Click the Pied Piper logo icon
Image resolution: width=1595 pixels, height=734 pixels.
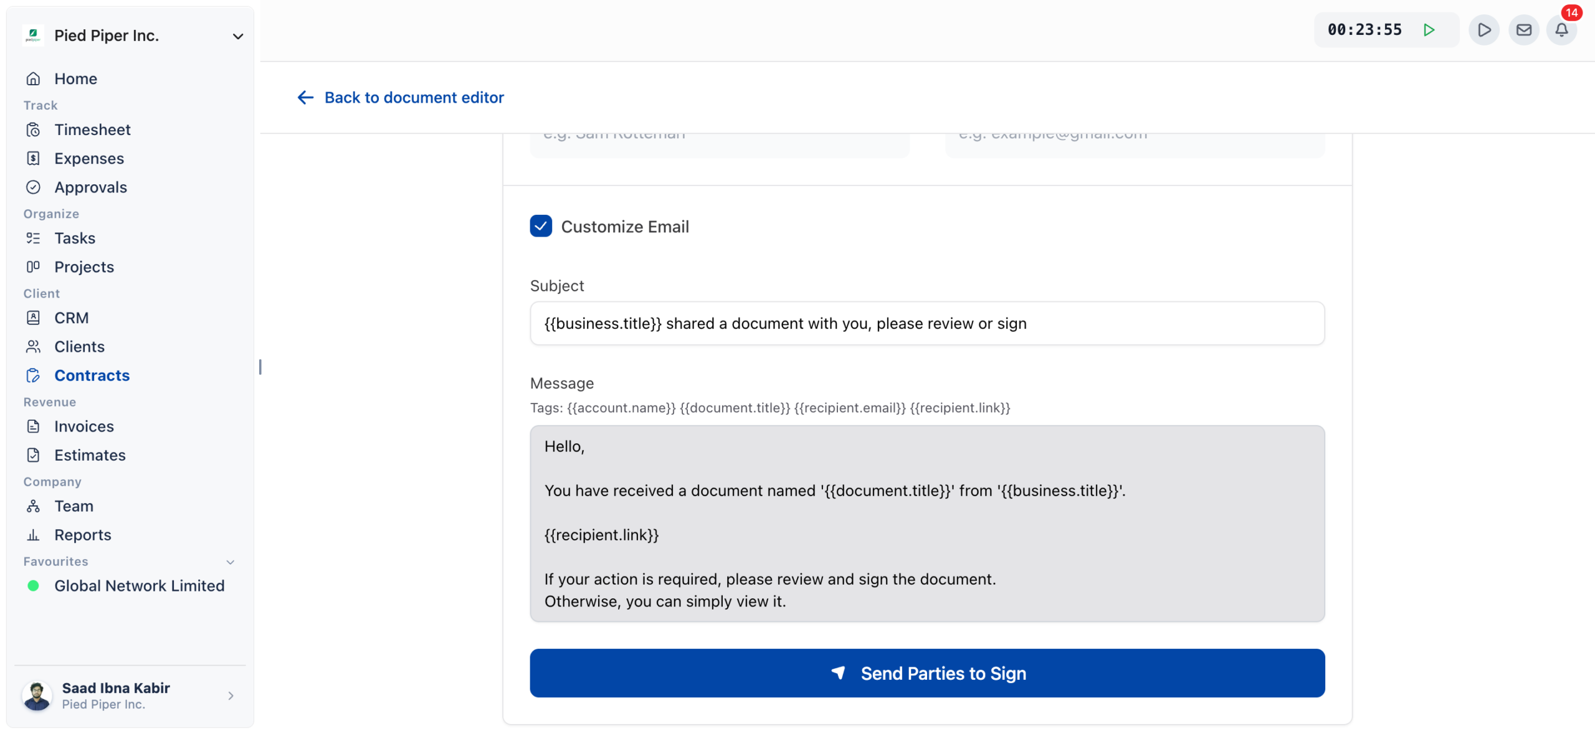tap(33, 35)
